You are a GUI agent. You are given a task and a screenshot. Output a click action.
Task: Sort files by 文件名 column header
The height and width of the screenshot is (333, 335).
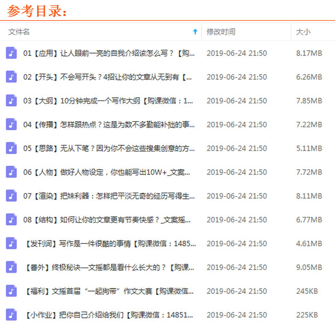[x=19, y=32]
